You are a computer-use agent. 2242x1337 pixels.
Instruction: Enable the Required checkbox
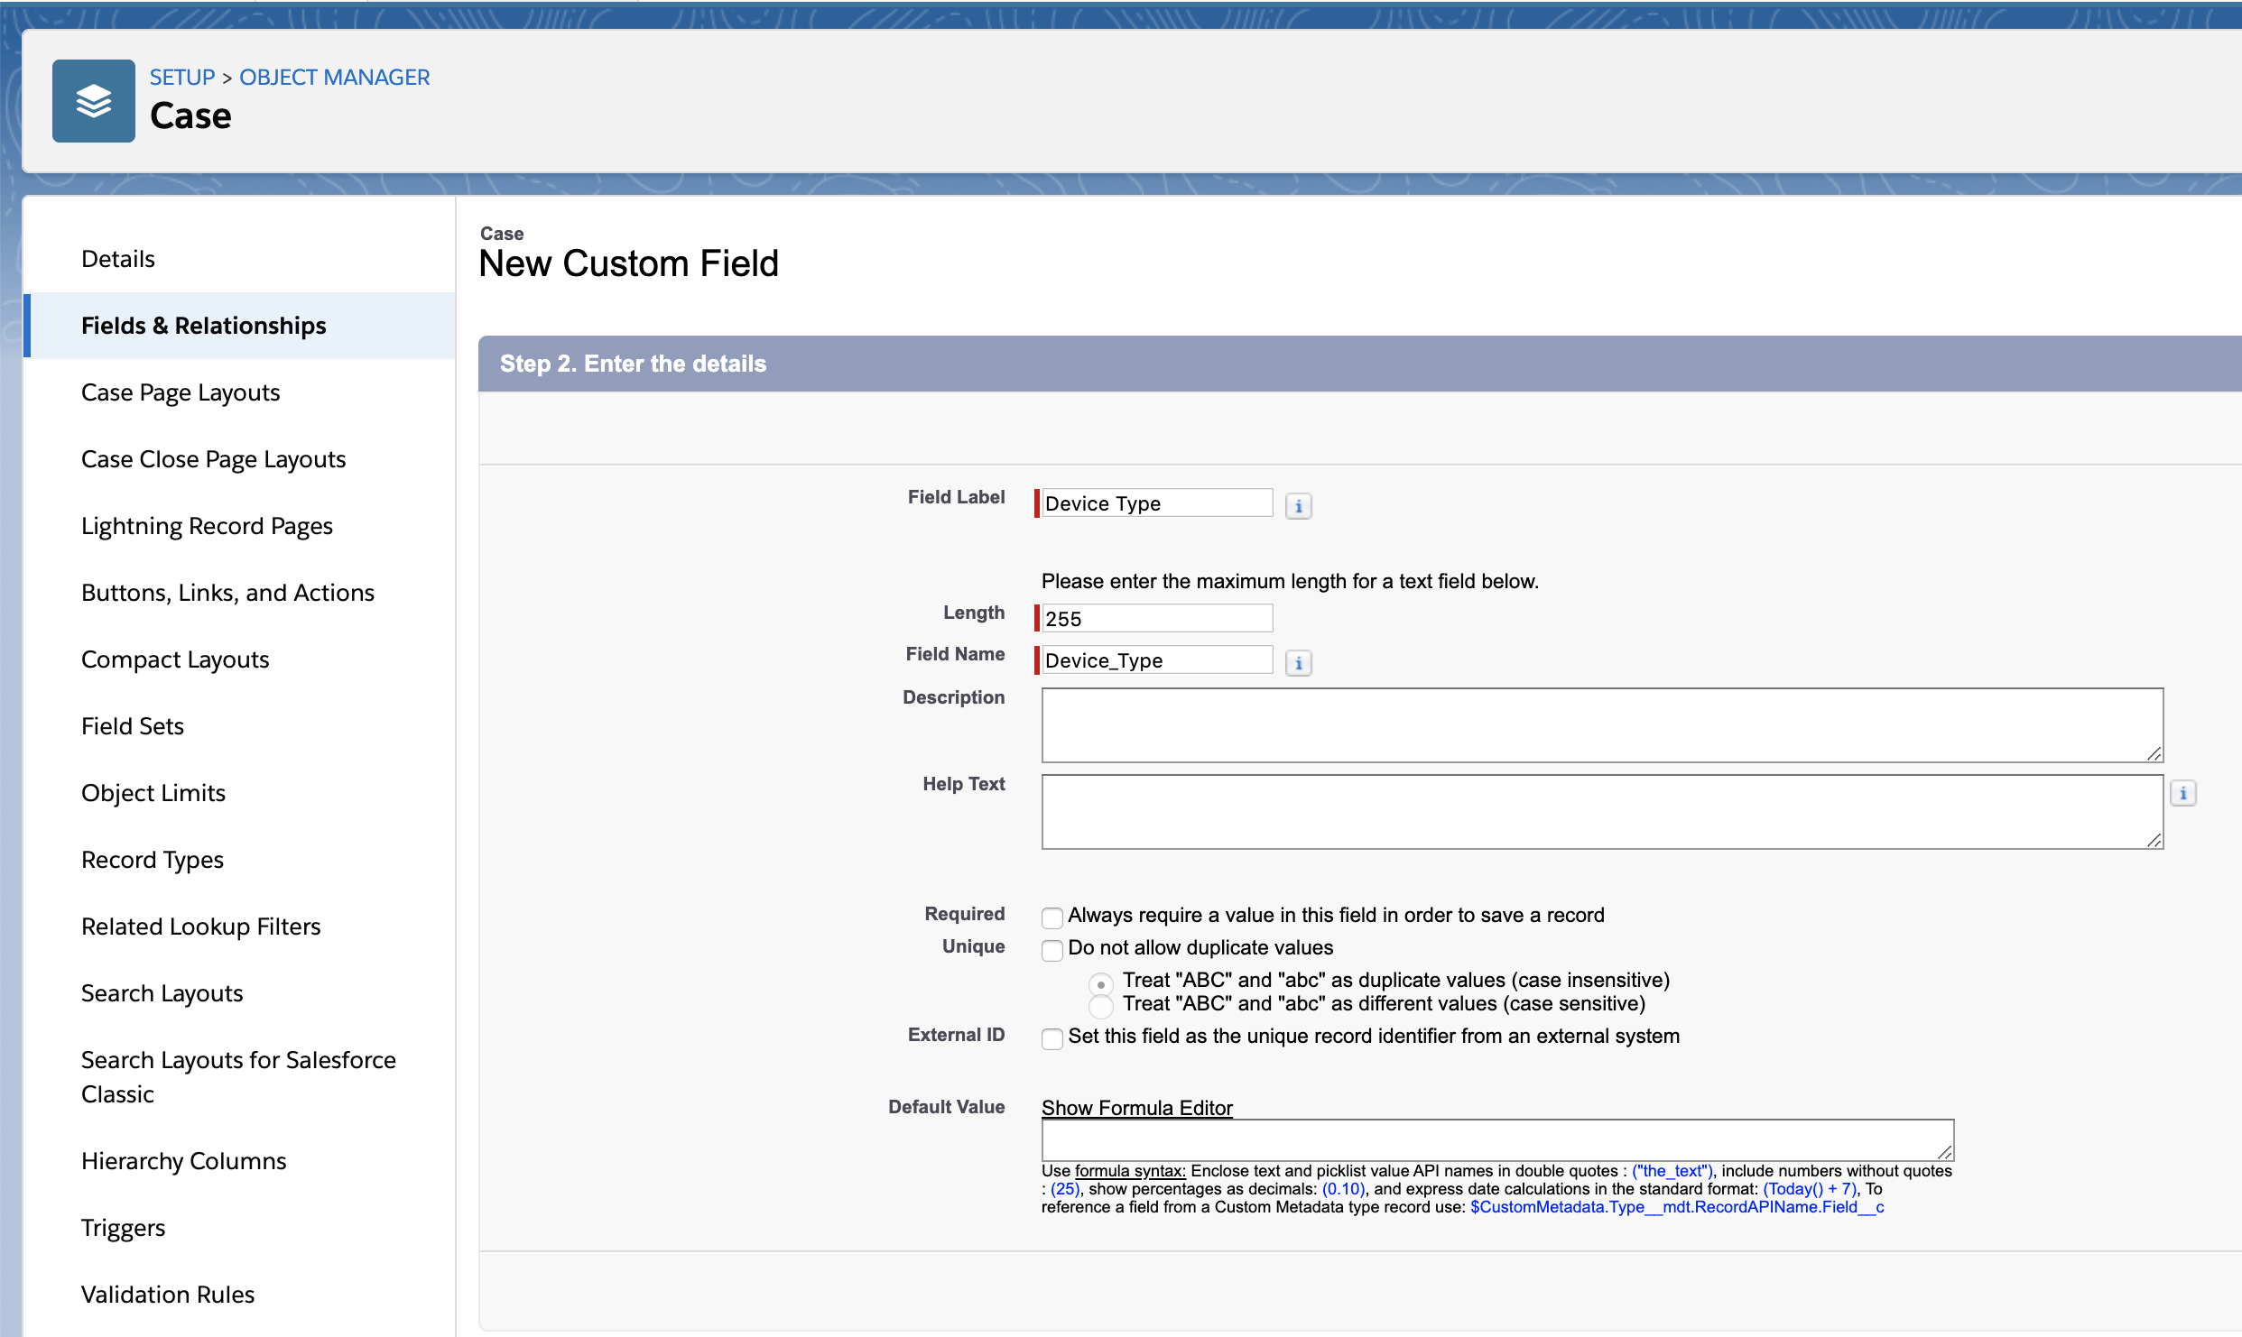tap(1052, 917)
